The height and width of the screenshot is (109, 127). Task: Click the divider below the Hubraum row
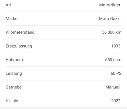click(63, 67)
